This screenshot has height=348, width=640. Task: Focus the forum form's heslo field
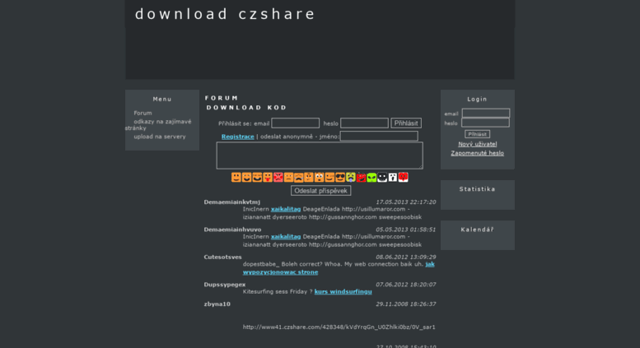point(365,123)
